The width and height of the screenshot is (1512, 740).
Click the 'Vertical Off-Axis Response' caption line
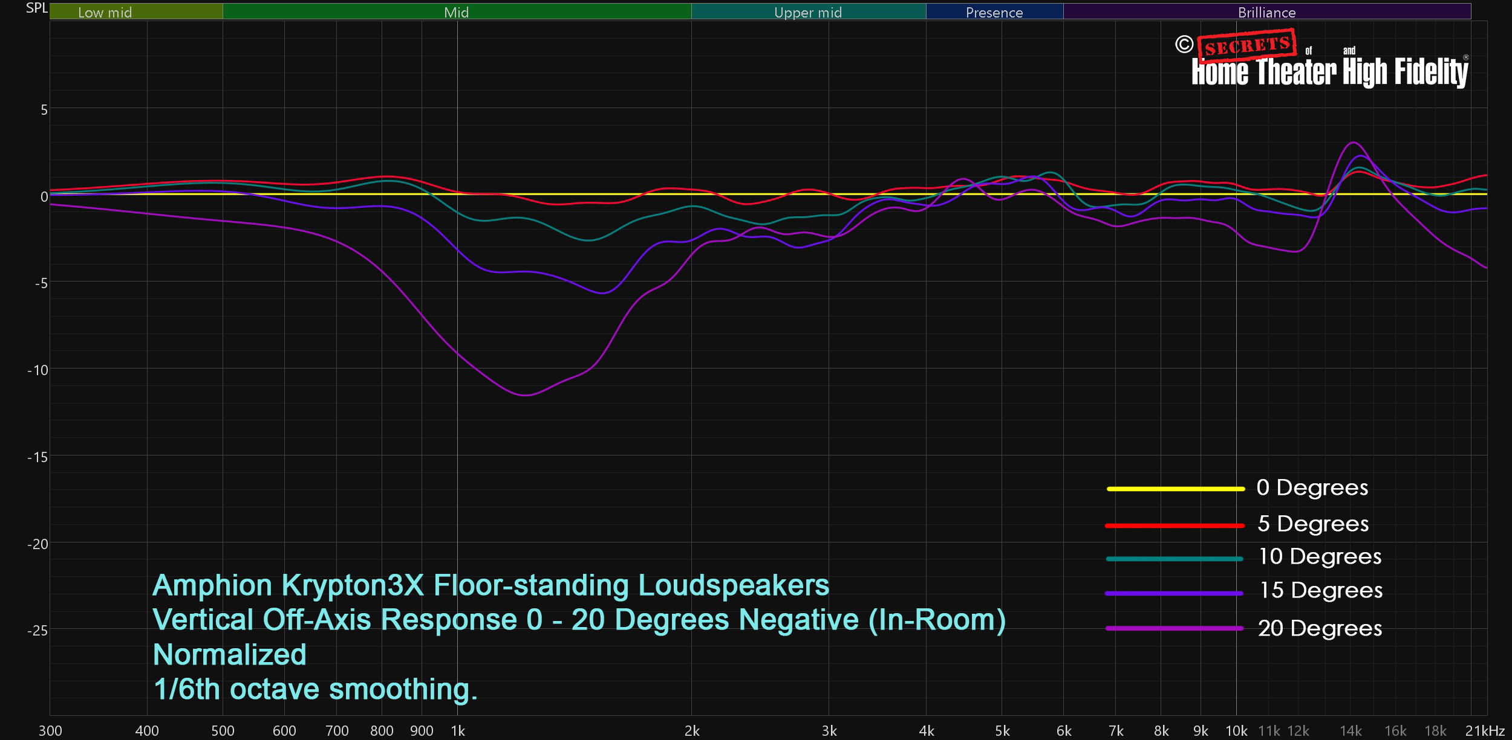[x=579, y=620]
